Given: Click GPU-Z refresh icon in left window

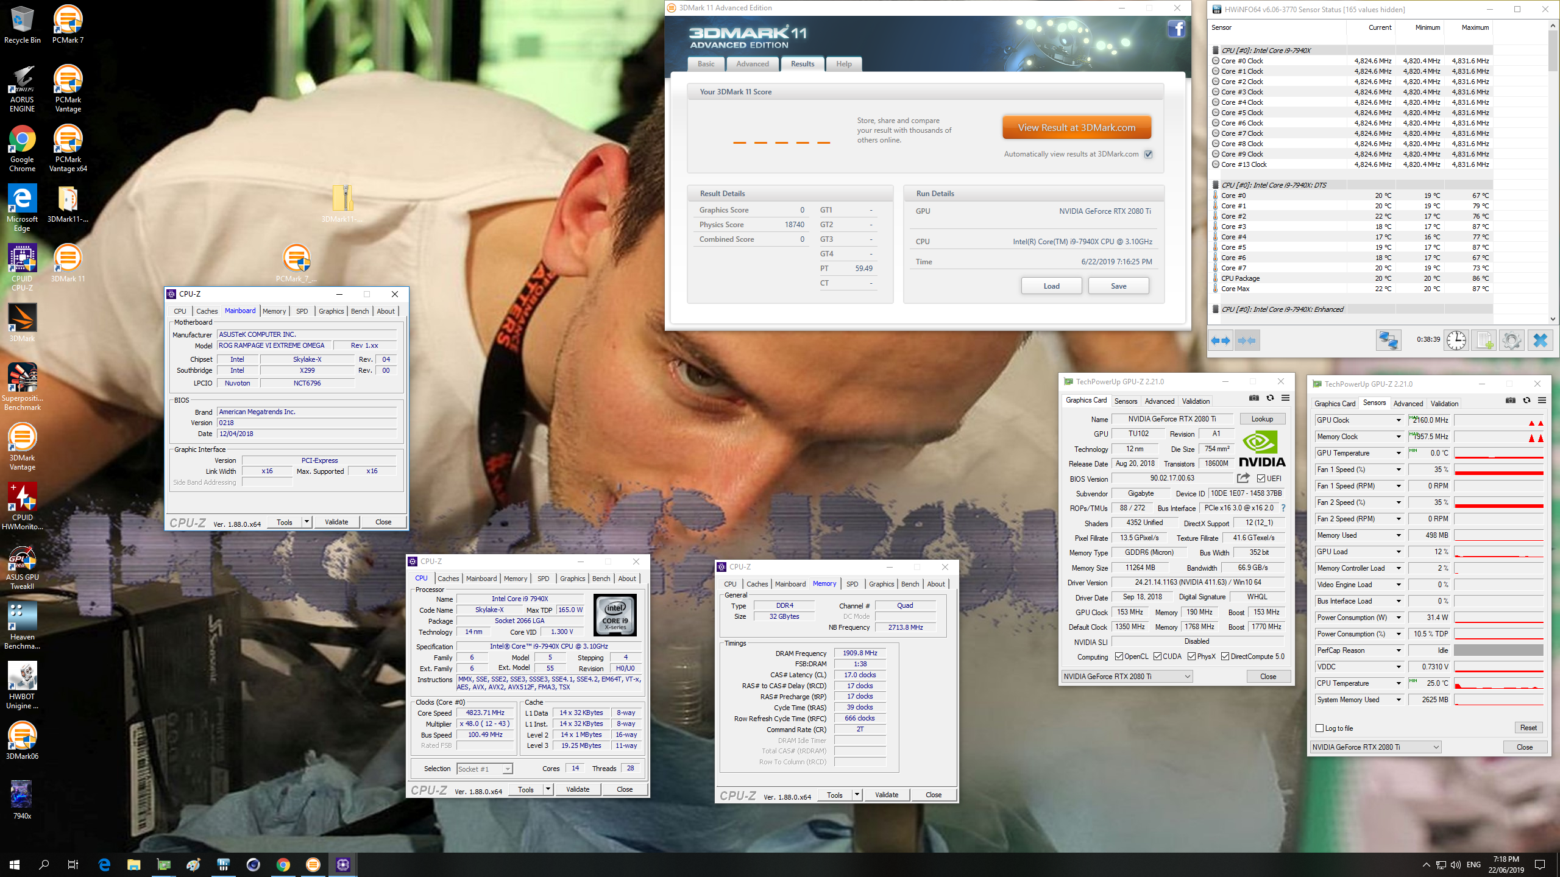Looking at the screenshot, I should 1270,398.
